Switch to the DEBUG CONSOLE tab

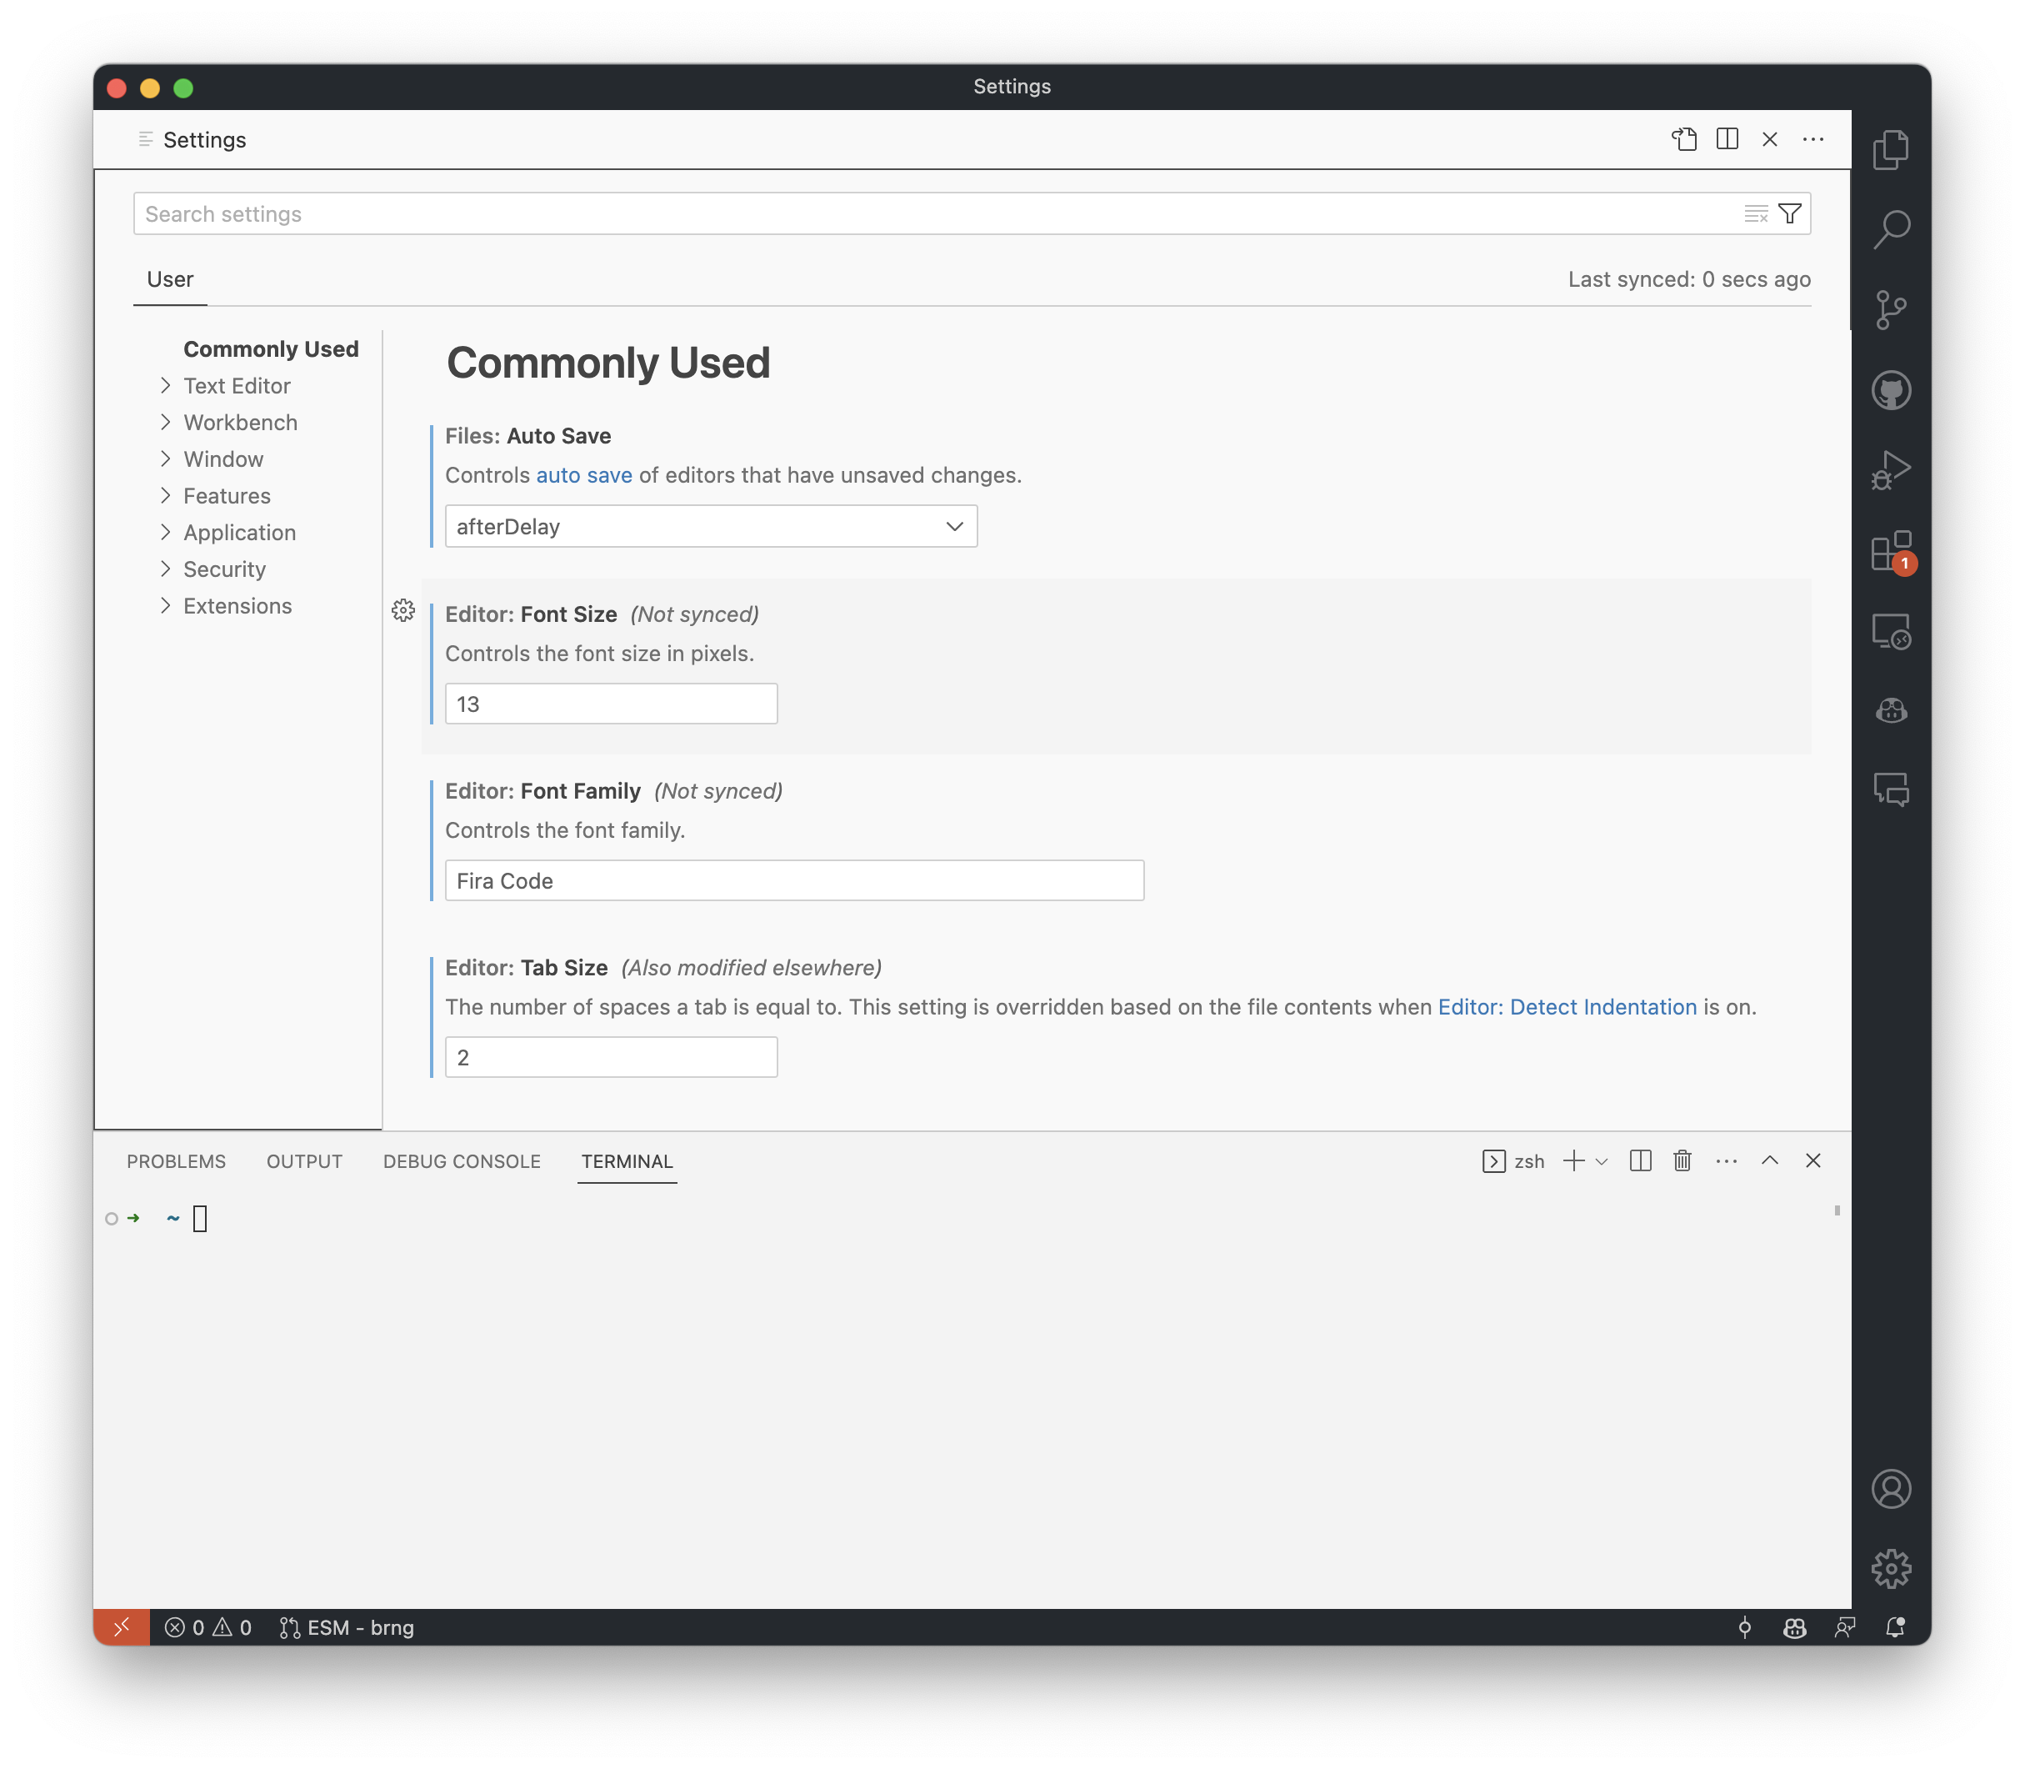pyautogui.click(x=460, y=1161)
